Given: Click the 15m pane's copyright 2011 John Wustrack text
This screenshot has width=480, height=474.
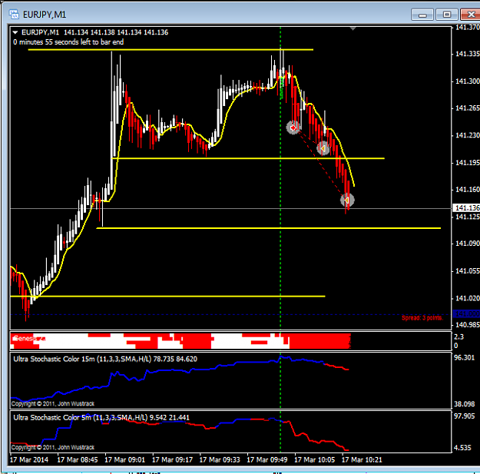Looking at the screenshot, I should 53,403.
